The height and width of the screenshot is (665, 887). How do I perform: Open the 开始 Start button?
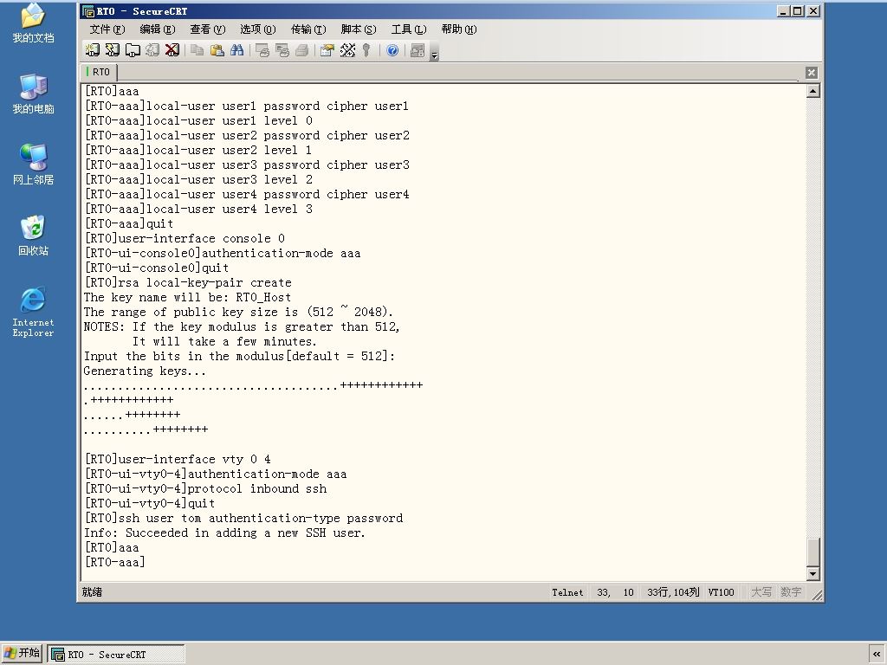[x=22, y=653]
